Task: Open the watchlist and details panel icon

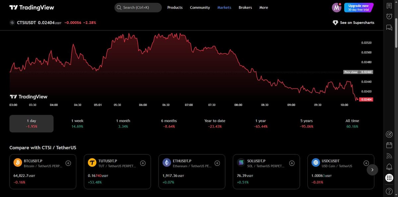Action: (389, 6)
